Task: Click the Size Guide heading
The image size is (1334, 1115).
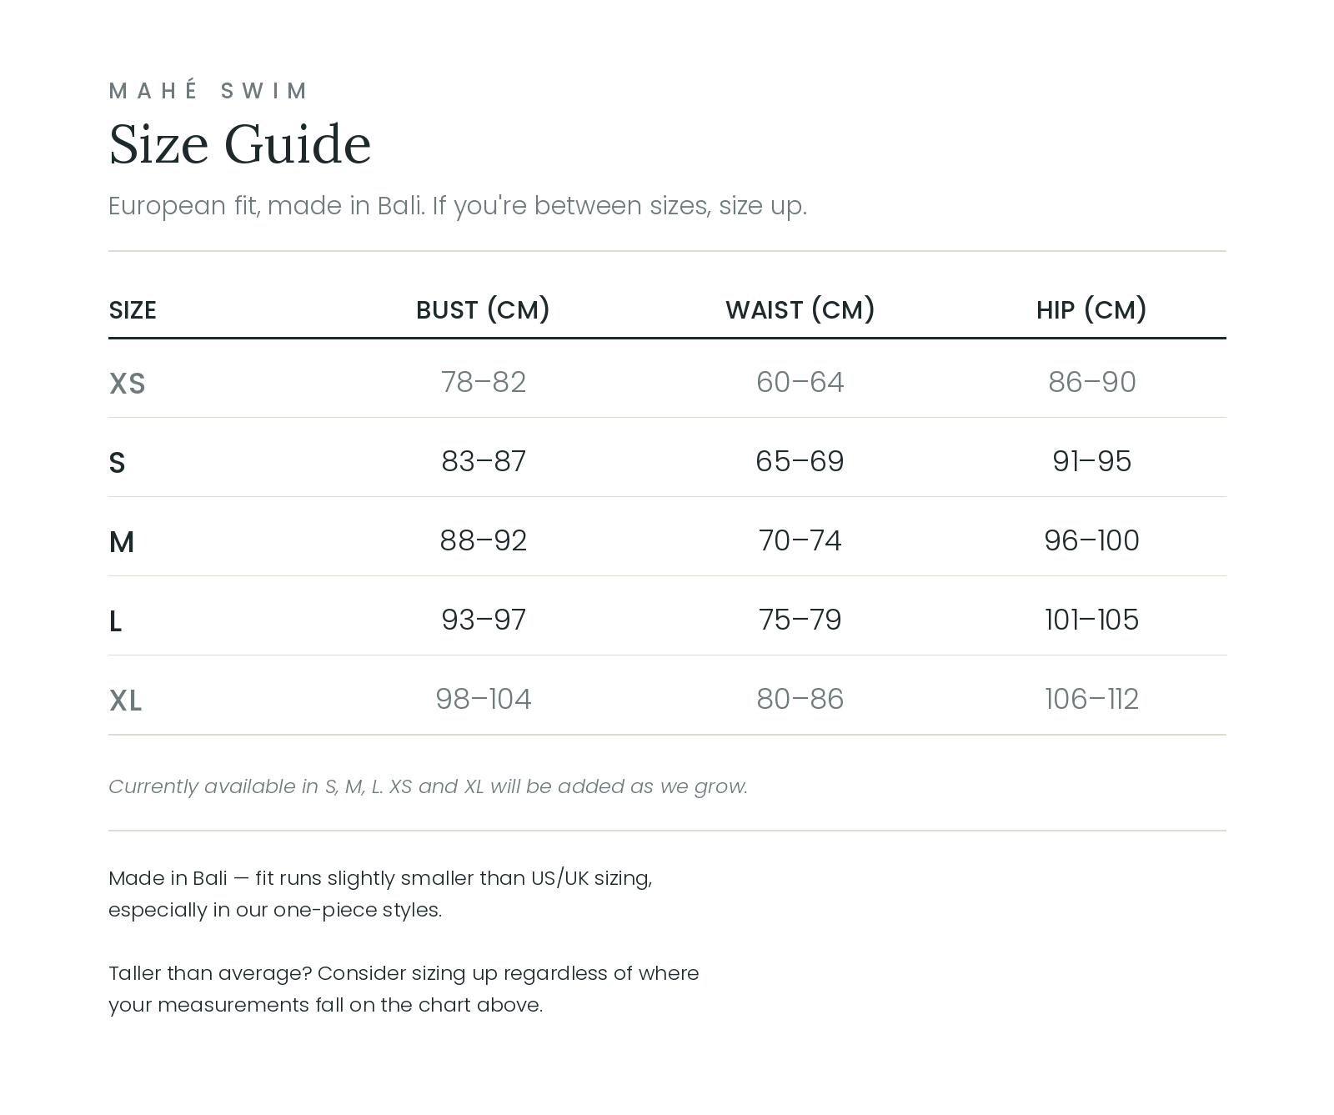Action: point(240,143)
